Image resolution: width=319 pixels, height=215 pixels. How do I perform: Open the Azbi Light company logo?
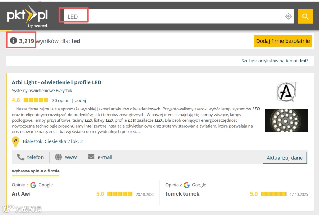[287, 92]
